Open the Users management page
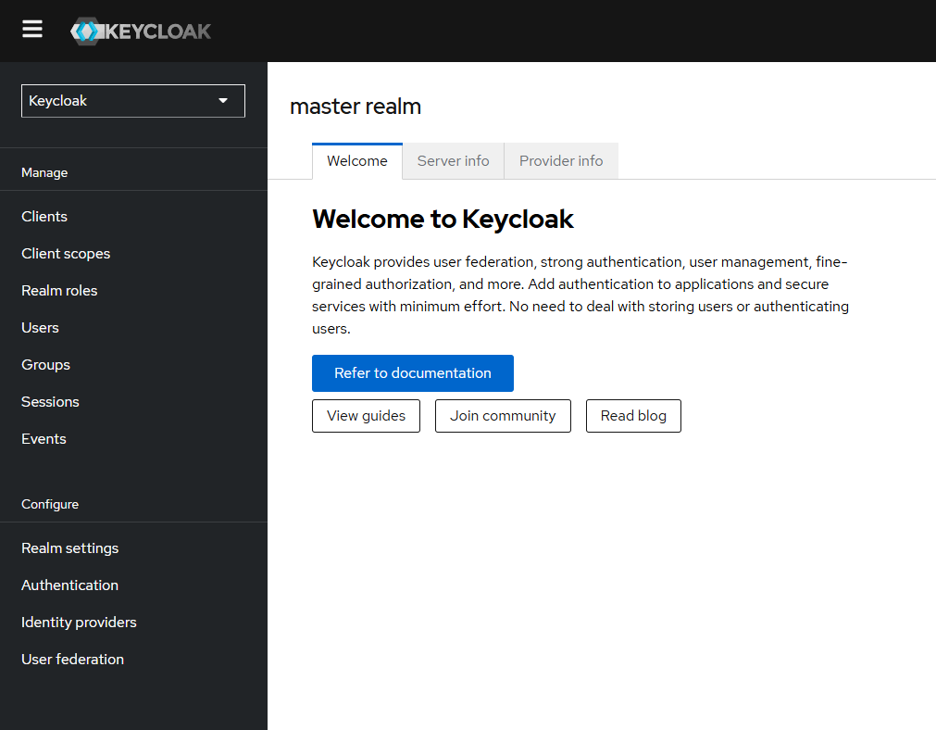Image resolution: width=936 pixels, height=730 pixels. click(40, 327)
